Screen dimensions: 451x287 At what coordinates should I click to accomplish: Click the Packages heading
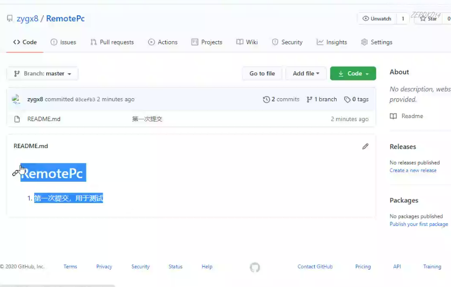[x=404, y=200]
